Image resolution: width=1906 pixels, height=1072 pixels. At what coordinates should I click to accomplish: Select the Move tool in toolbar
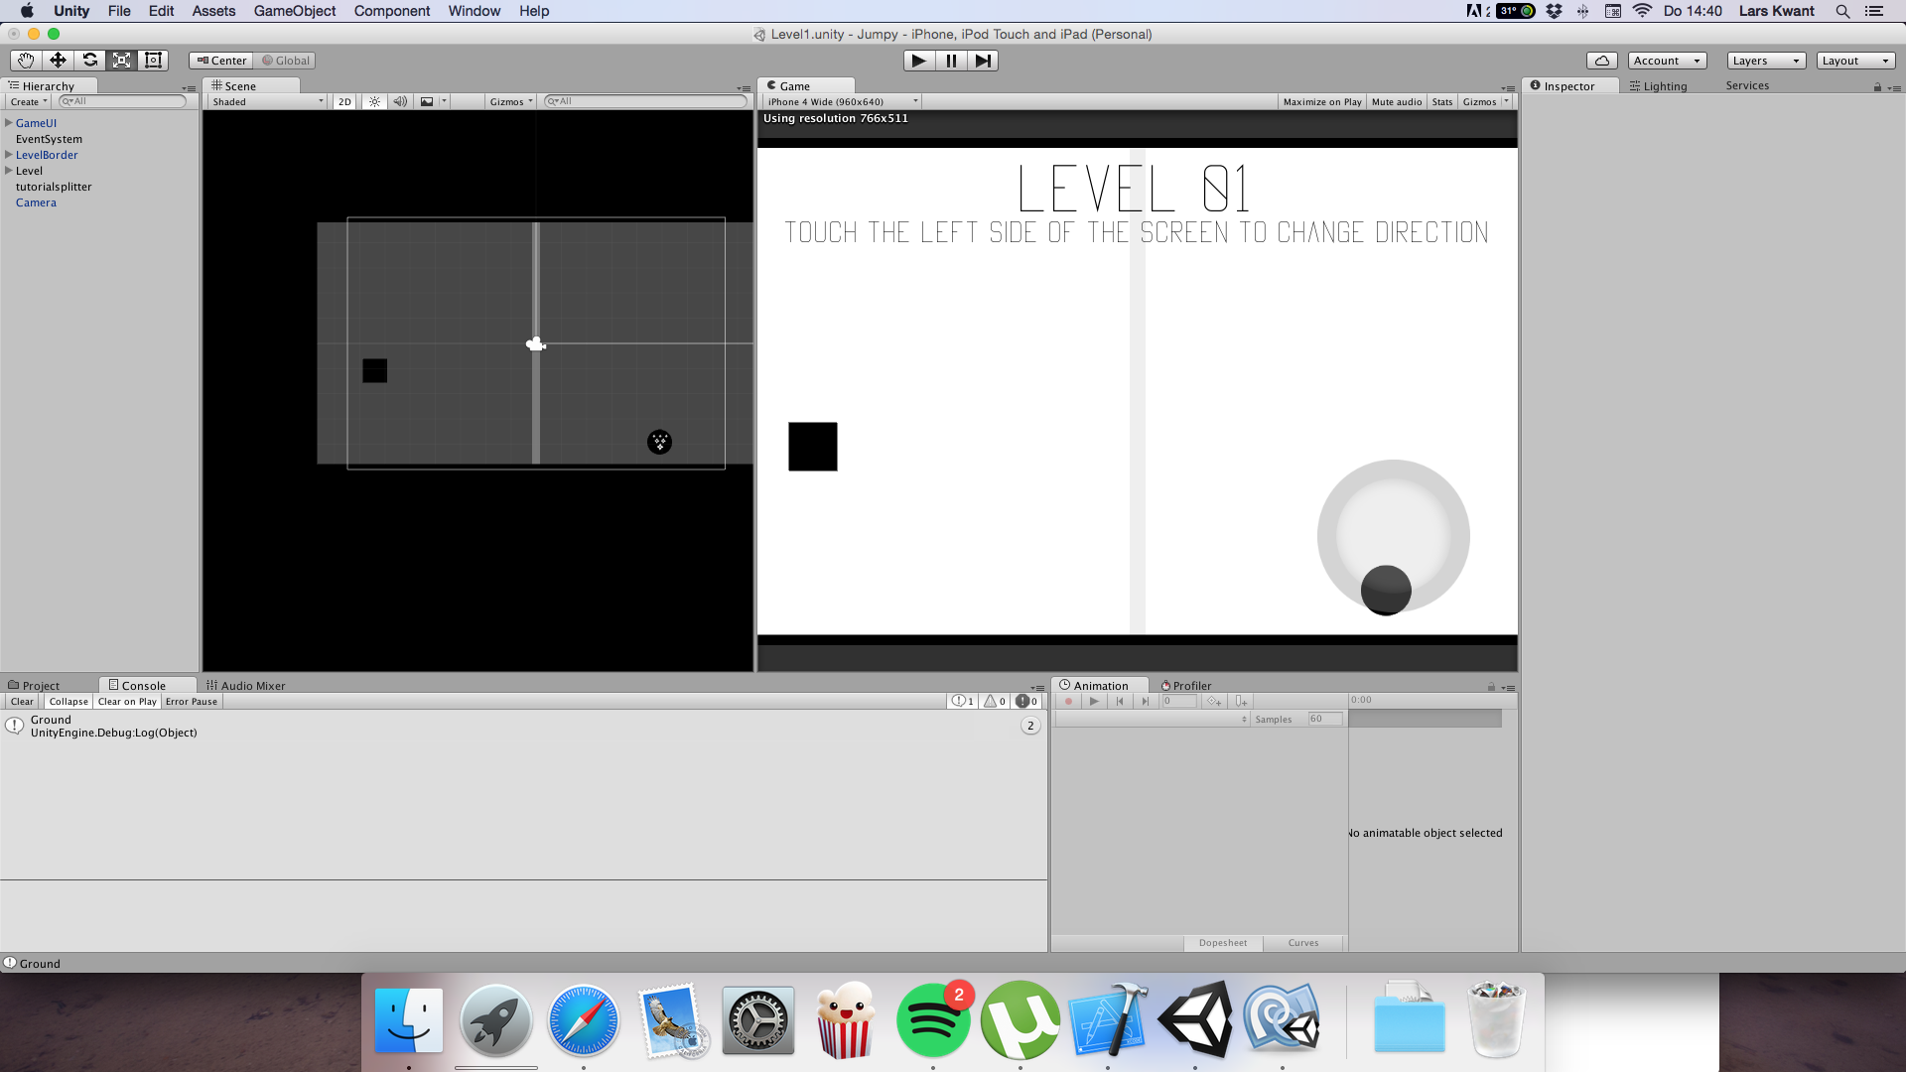pos(58,61)
